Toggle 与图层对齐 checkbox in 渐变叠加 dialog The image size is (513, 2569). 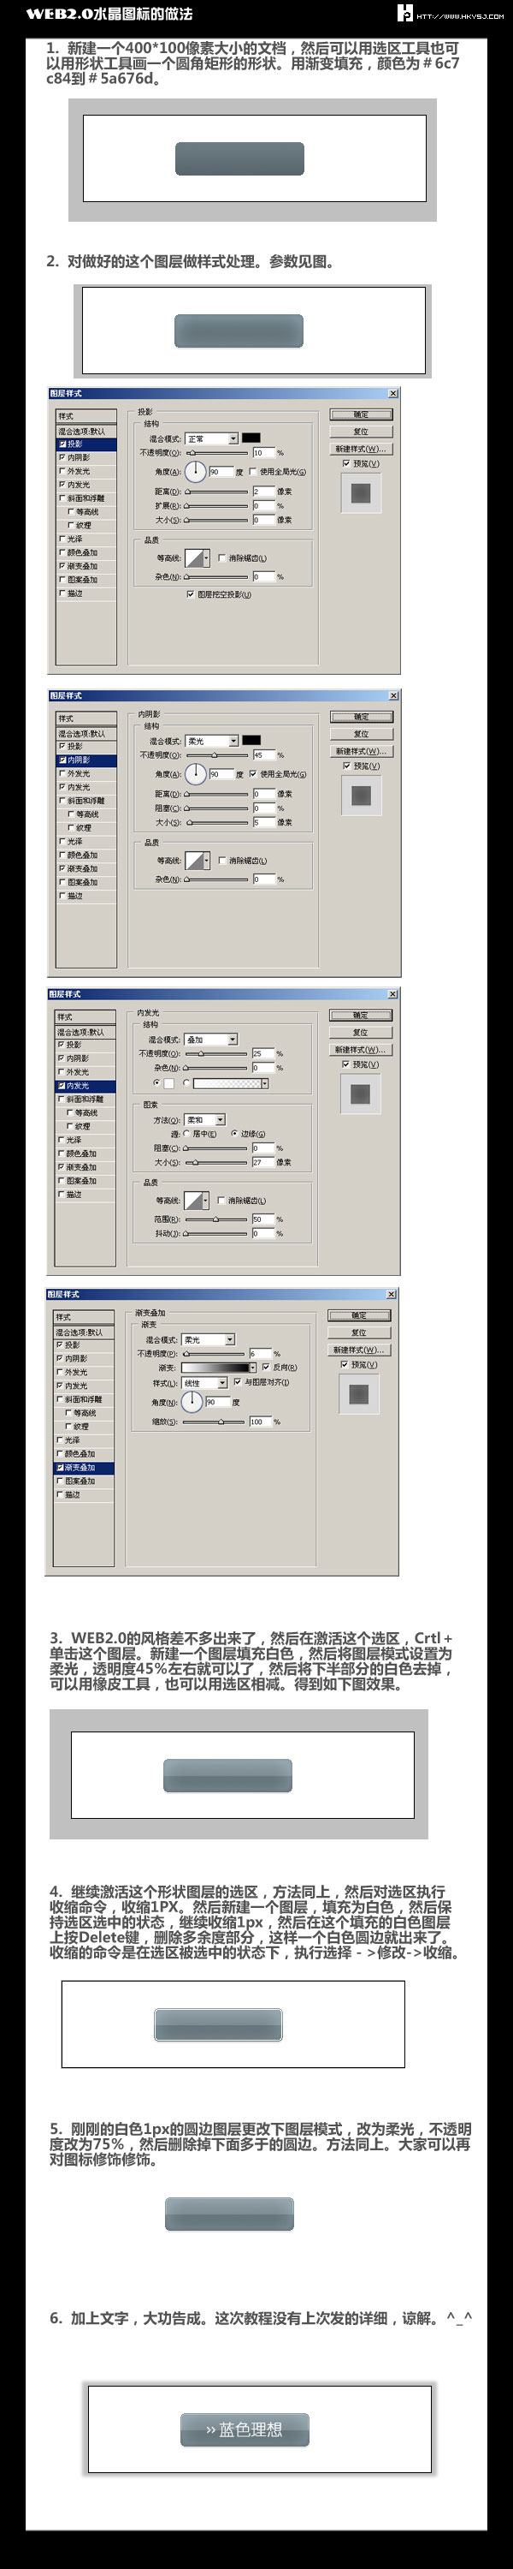click(x=237, y=1381)
